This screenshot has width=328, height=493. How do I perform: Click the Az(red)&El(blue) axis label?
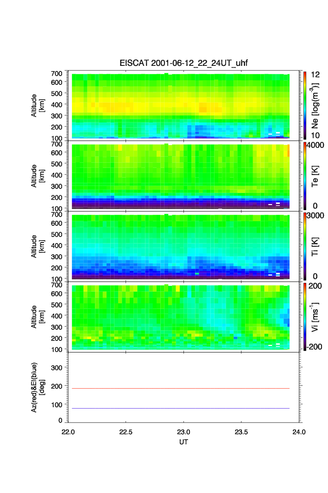[x=37, y=388]
